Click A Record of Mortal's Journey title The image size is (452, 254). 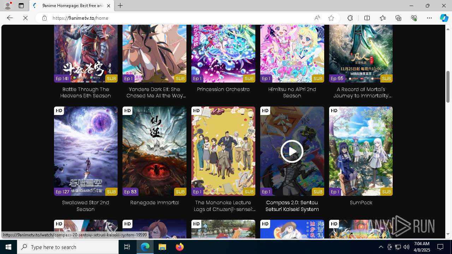pos(362,92)
